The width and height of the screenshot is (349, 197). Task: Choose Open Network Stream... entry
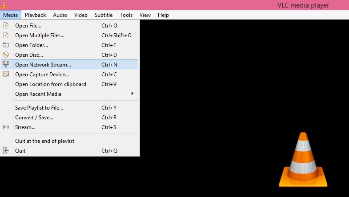[70, 64]
